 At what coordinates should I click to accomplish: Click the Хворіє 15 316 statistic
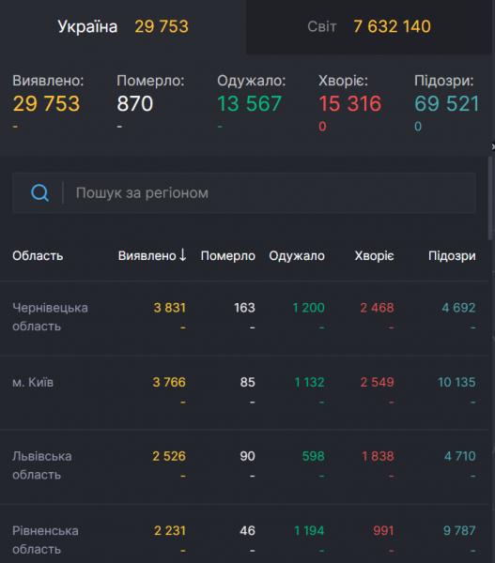coord(349,103)
